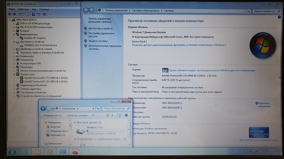Screen dimensions: 284x159
Task: Collapse Жесткие диски group
Action: [x=75, y=122]
